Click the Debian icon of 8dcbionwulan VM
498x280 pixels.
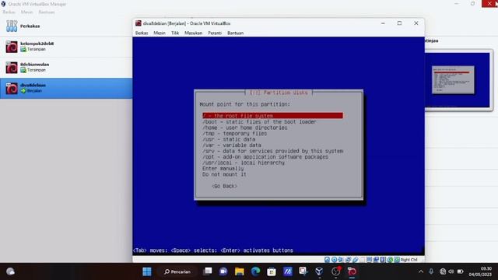pos(12,68)
